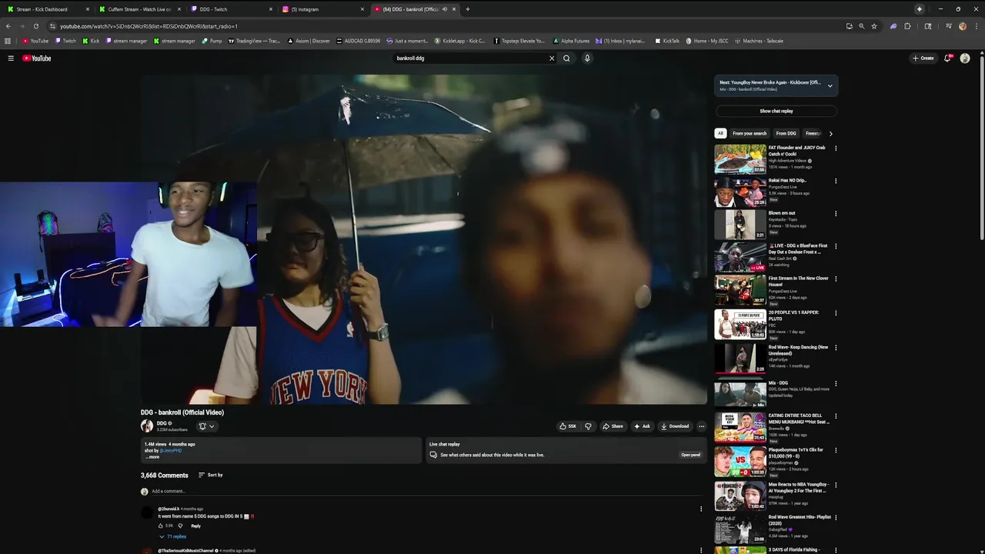The width and height of the screenshot is (985, 554).
Task: Switch to DDG - Twitch browser tab
Action: (231, 9)
